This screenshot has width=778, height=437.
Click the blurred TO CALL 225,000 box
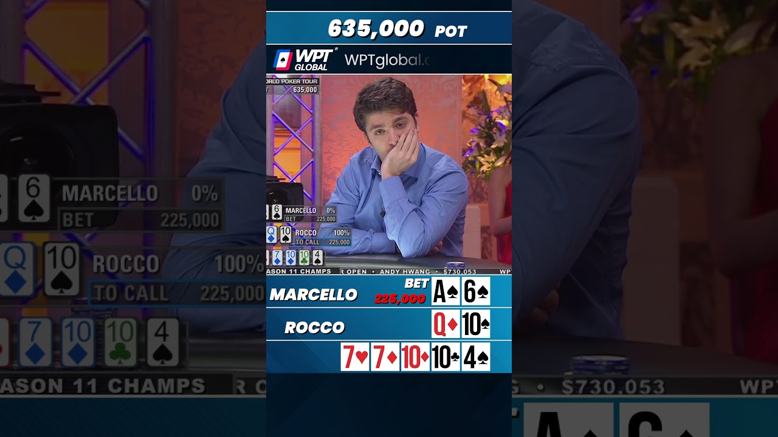click(177, 294)
